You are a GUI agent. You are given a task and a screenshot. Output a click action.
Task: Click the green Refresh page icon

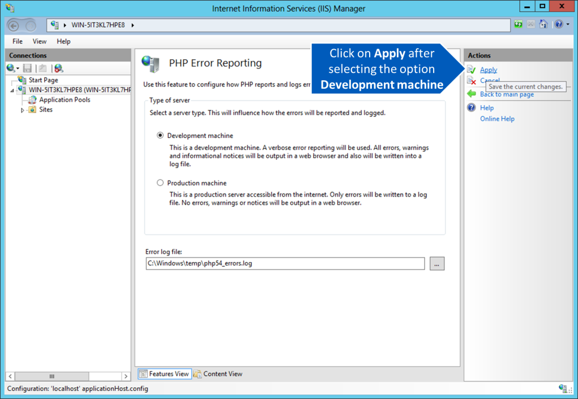519,24
